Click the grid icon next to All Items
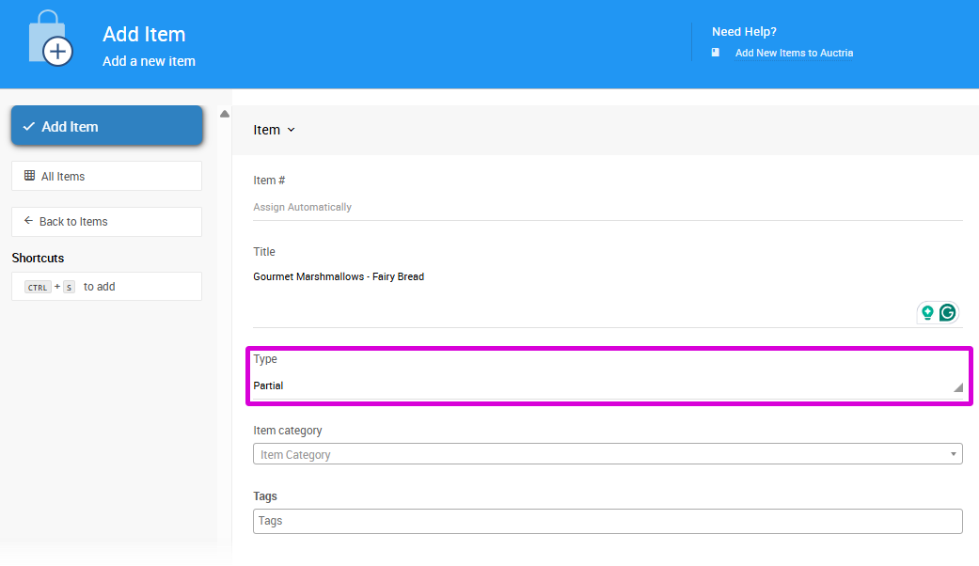The width and height of the screenshot is (979, 566). [x=30, y=176]
